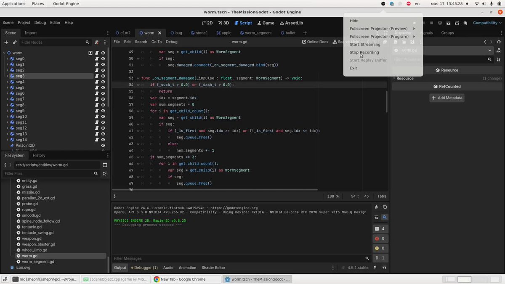Click the Add Metadata button
This screenshot has width=505, height=284.
pyautogui.click(x=447, y=98)
